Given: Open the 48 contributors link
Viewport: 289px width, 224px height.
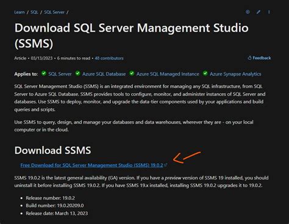Looking at the screenshot, I should [x=109, y=58].
